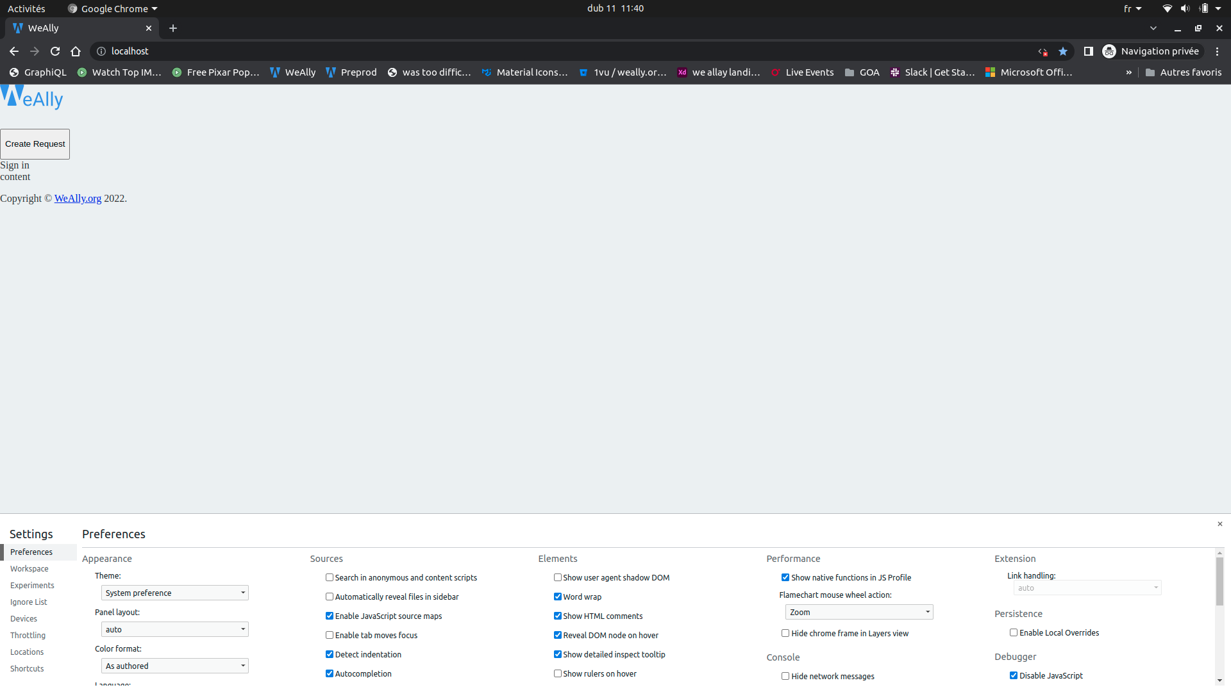Screen dimensions: 1231x692
Task: Enable Local Overrides under Persistence
Action: tap(1014, 632)
